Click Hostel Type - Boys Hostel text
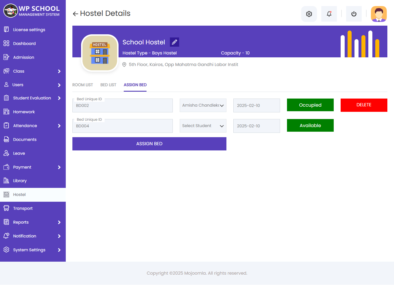 (150, 53)
